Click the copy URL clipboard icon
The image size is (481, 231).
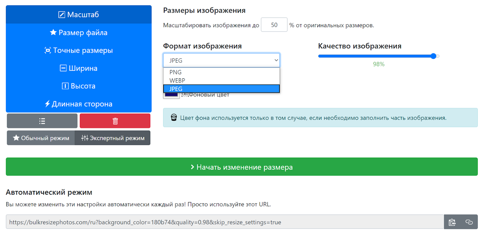click(452, 222)
